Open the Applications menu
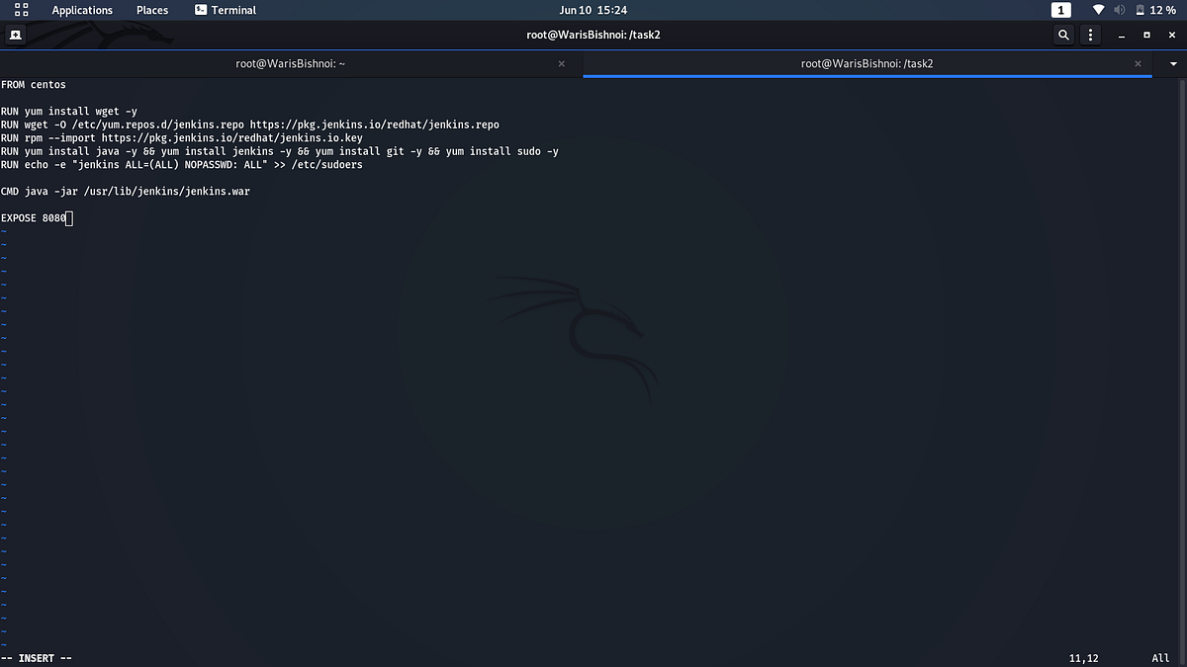Image resolution: width=1187 pixels, height=667 pixels. click(x=82, y=10)
